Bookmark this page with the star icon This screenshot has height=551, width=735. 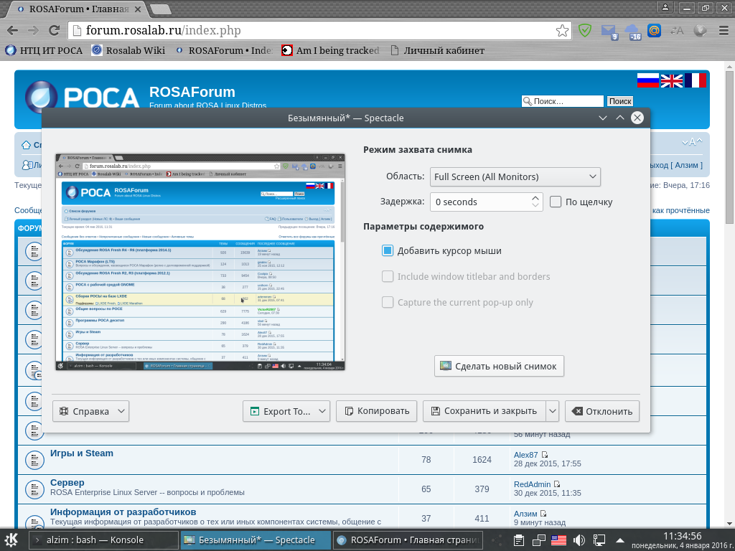click(x=562, y=31)
